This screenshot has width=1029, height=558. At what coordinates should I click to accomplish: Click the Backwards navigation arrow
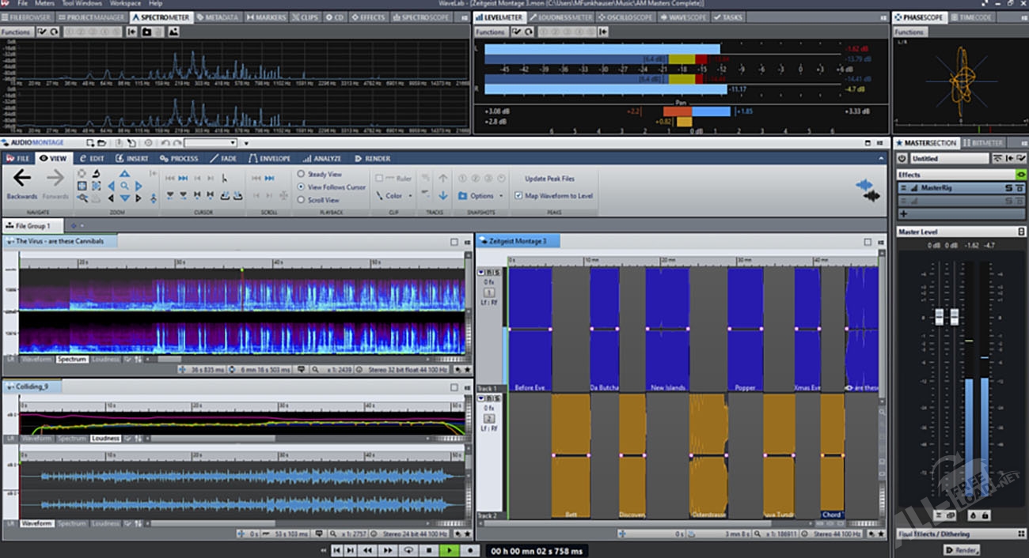[21, 179]
